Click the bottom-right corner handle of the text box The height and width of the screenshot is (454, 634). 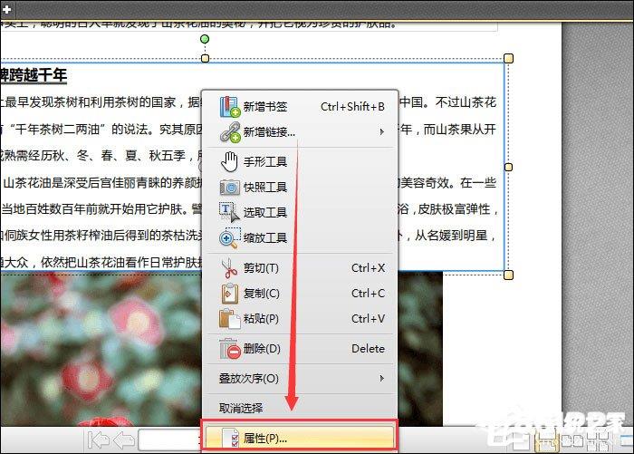point(509,275)
